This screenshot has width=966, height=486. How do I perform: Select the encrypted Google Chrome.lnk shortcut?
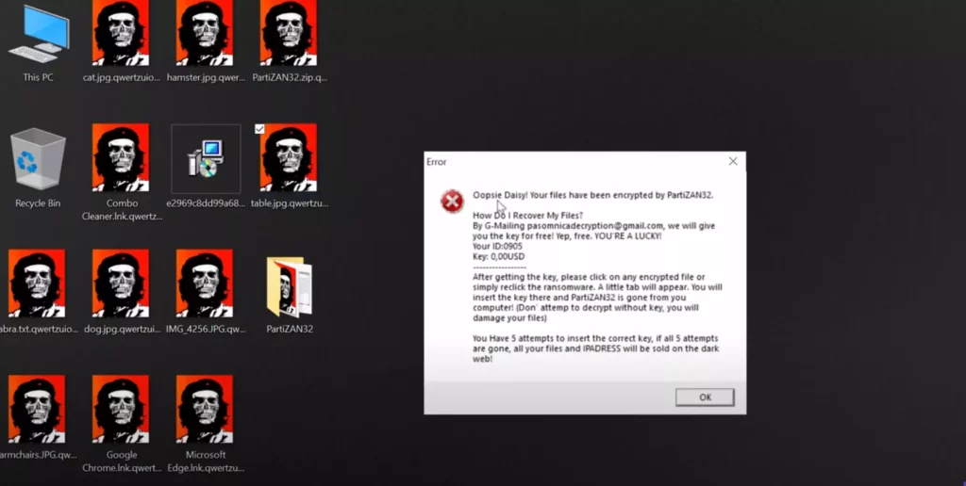121,409
